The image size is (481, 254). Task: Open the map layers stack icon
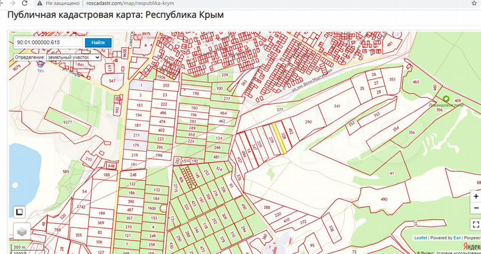coord(22,231)
